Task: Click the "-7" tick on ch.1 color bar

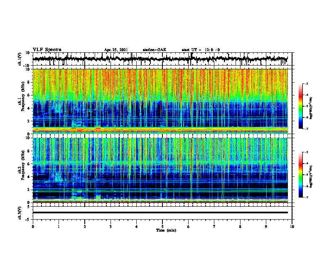Action: [x=307, y=129]
